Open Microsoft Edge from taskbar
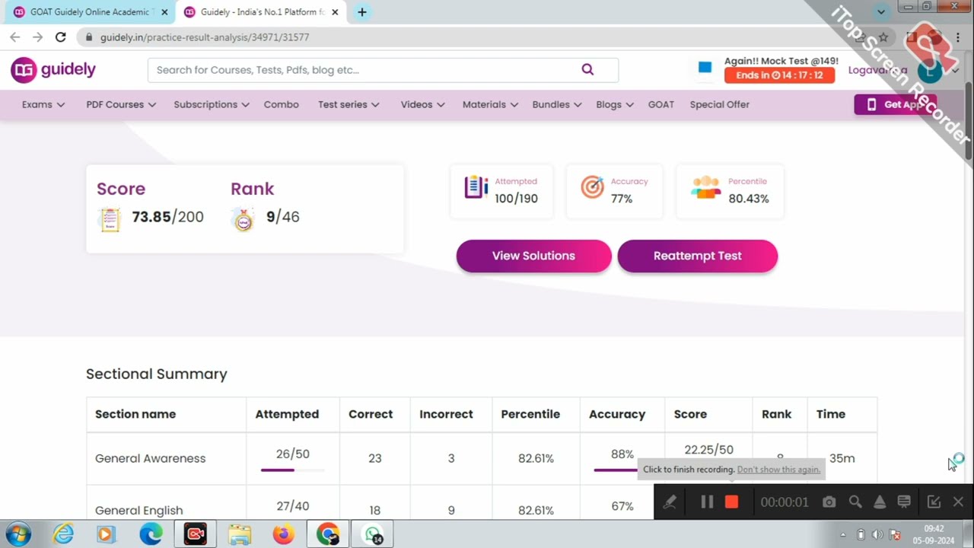This screenshot has height=548, width=974. click(x=151, y=534)
